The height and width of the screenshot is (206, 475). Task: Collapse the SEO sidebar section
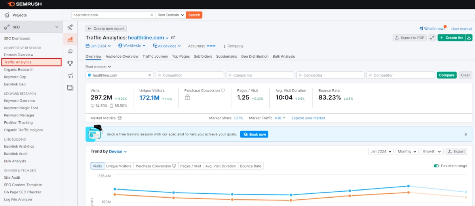[x=57, y=27]
